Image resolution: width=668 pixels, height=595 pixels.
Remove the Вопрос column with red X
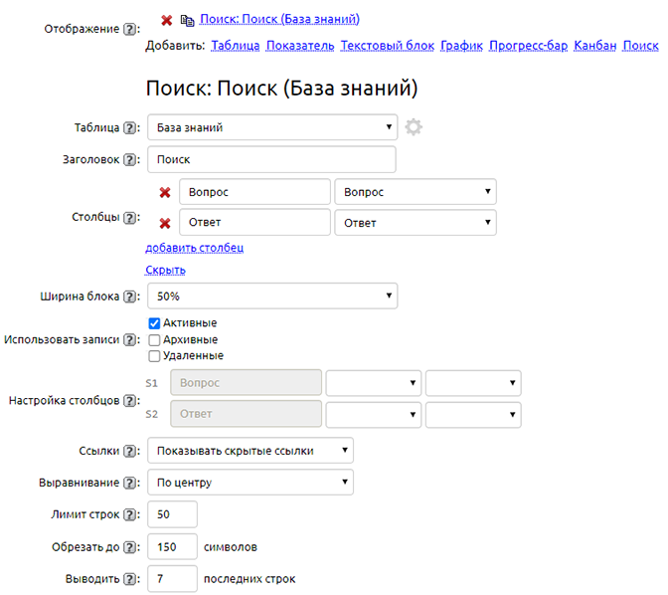point(165,192)
